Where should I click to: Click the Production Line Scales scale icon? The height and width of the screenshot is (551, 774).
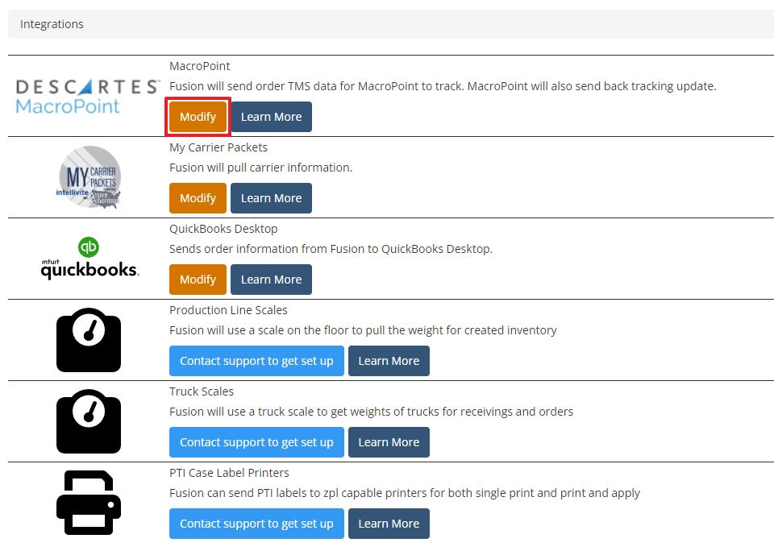89,340
